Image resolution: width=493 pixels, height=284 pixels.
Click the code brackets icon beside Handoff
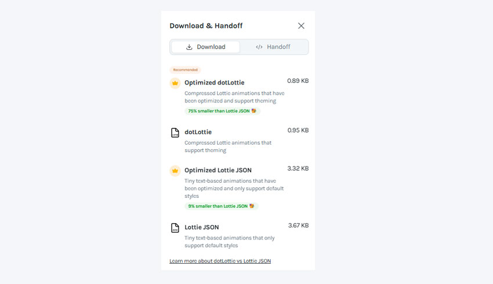[259, 47]
